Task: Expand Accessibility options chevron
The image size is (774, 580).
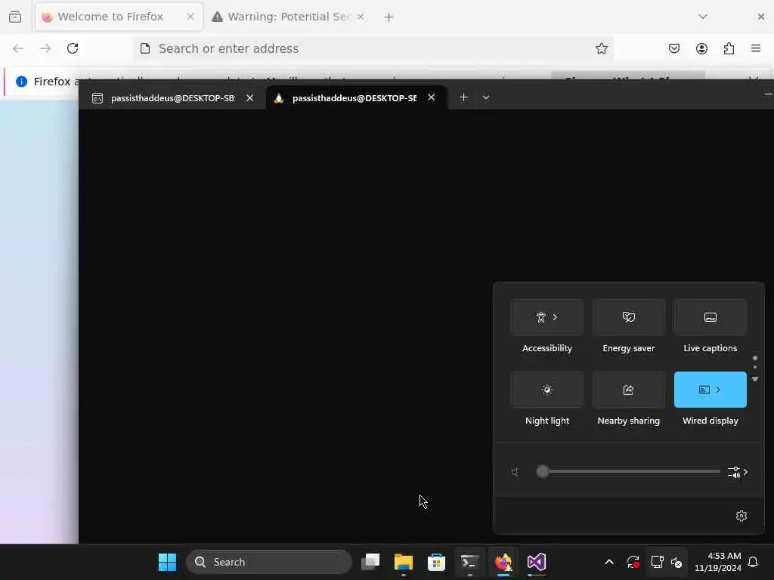Action: click(x=555, y=317)
